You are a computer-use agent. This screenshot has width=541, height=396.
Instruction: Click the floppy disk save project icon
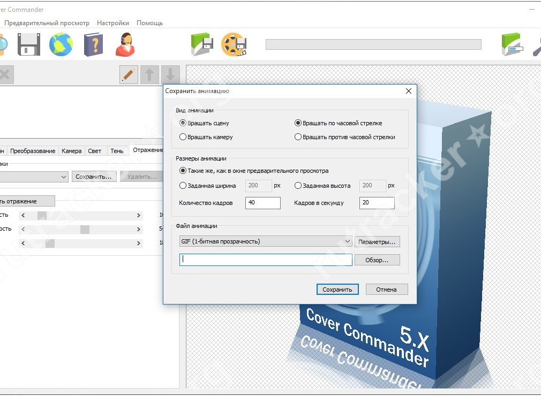point(29,44)
